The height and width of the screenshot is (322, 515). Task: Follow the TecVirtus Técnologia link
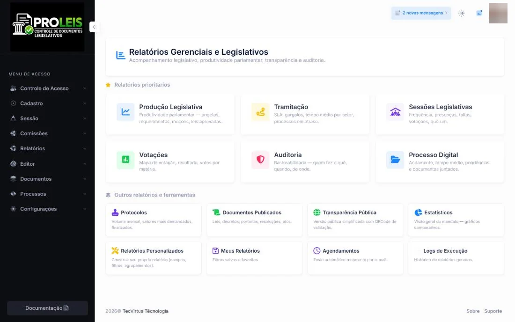[x=146, y=311]
